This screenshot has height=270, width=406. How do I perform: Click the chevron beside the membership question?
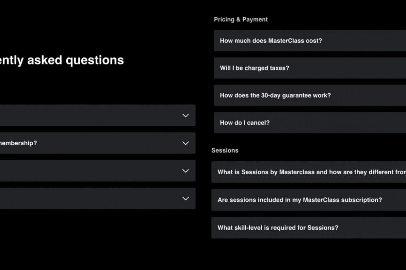click(185, 143)
